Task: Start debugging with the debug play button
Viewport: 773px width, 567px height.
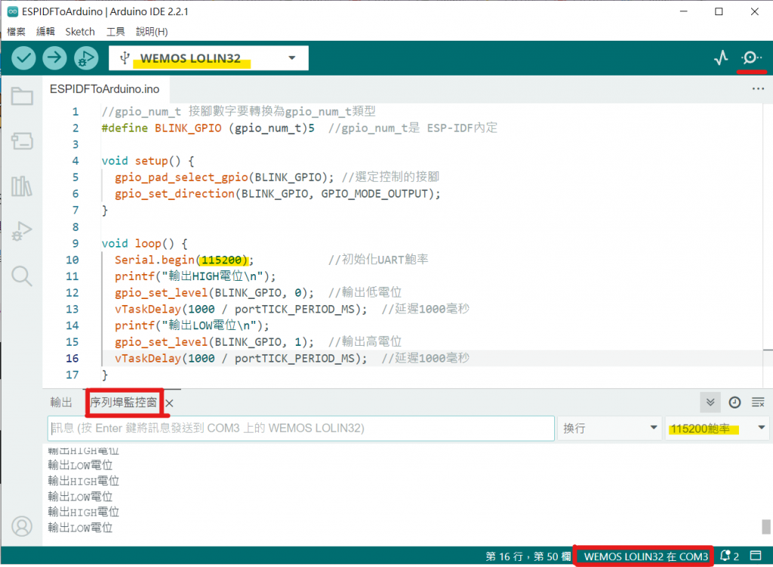Action: [x=86, y=58]
